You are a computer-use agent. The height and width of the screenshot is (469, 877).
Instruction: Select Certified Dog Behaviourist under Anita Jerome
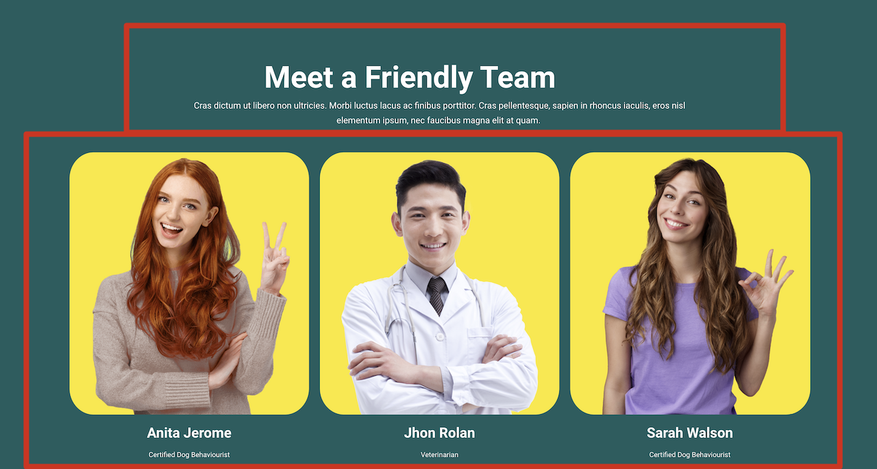coord(189,455)
